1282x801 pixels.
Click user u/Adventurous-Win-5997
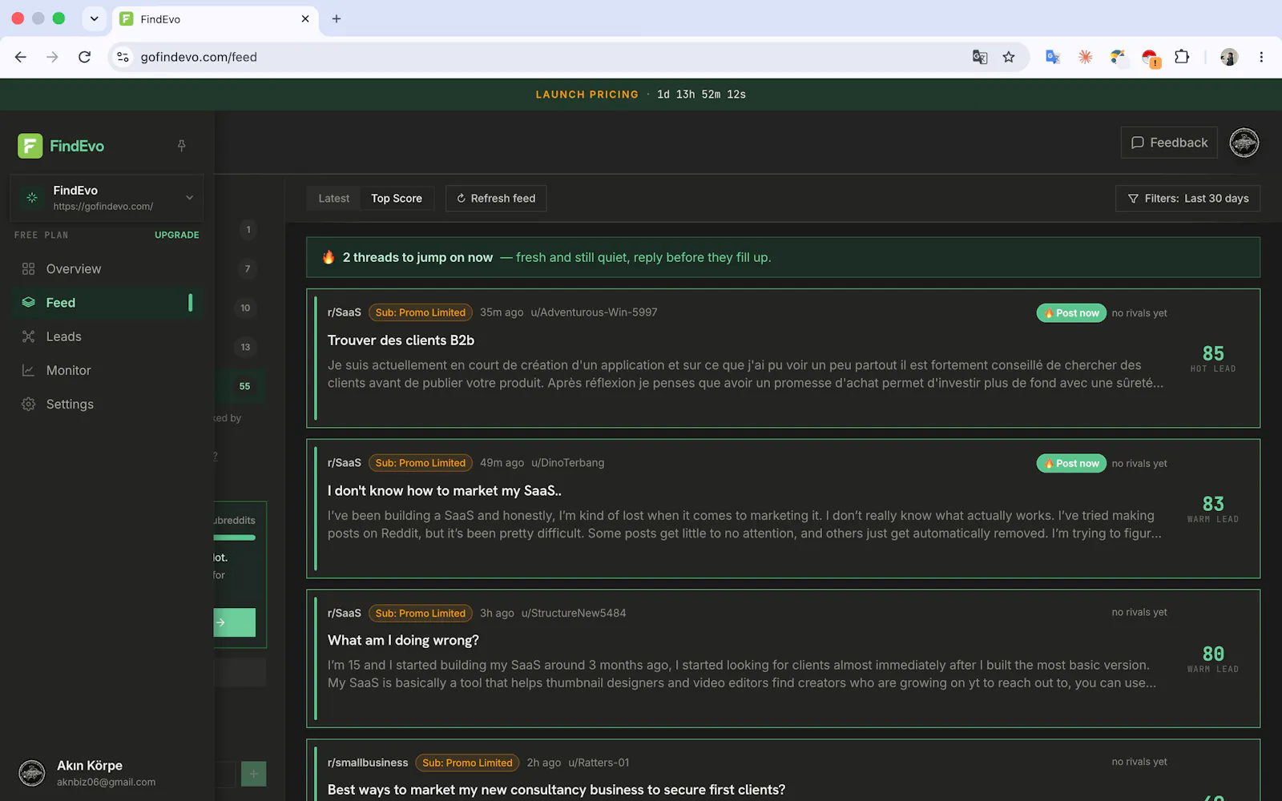point(594,312)
